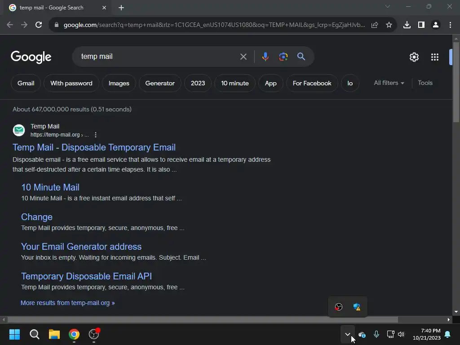Click the microphone tray icon
This screenshot has height=345, width=460.
[x=376, y=334]
